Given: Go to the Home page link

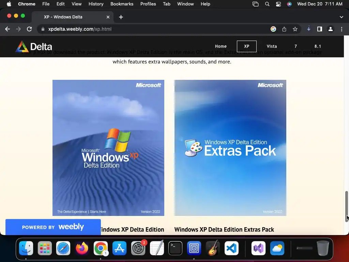Looking at the screenshot, I should pyautogui.click(x=221, y=46).
